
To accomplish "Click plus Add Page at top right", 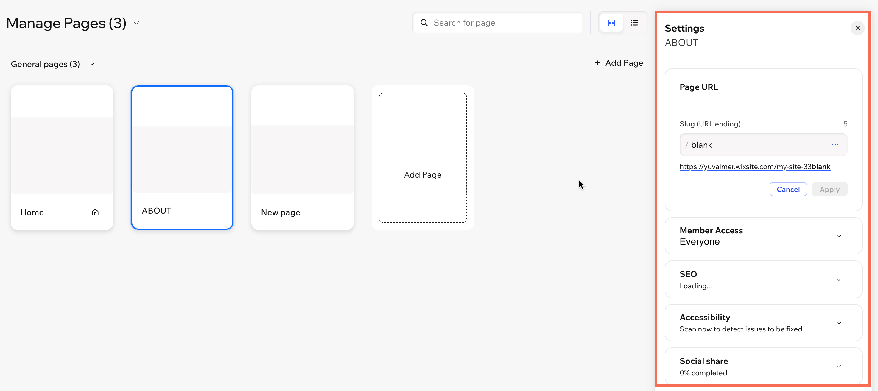I will (x=619, y=63).
